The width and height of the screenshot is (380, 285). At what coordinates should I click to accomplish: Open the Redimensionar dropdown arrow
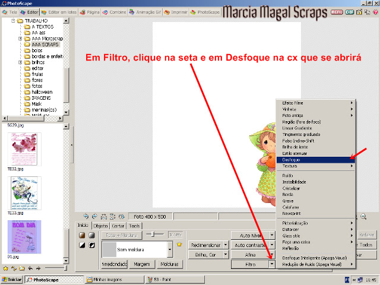click(226, 245)
